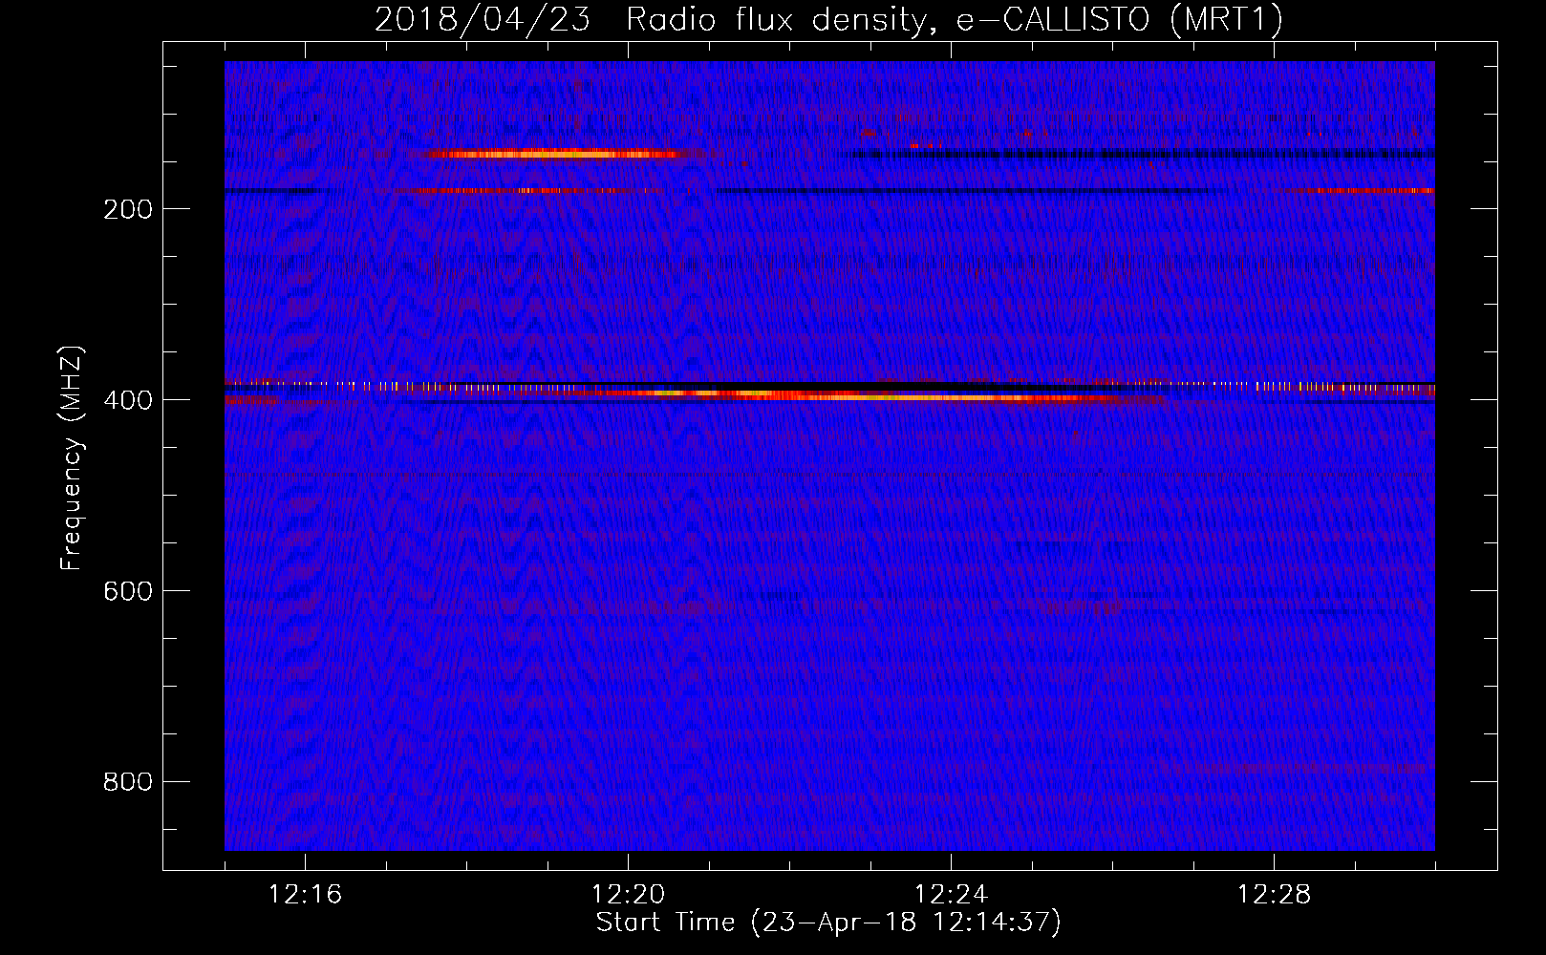Click the 12:20 time tick label
The width and height of the screenshot is (1546, 955).
[628, 895]
